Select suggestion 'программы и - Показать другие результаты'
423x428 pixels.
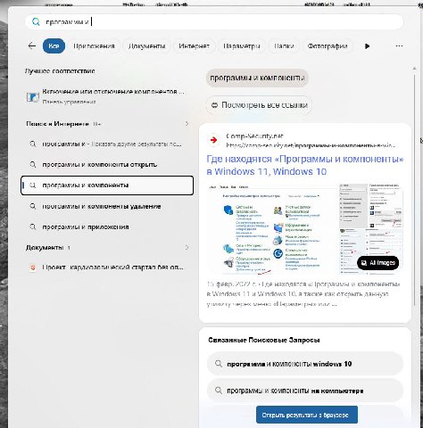point(107,144)
